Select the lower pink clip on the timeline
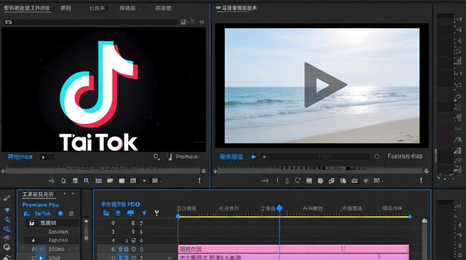The image size is (466, 260). point(293,257)
